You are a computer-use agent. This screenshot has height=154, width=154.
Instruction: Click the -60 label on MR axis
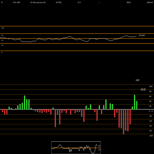click(150, 126)
